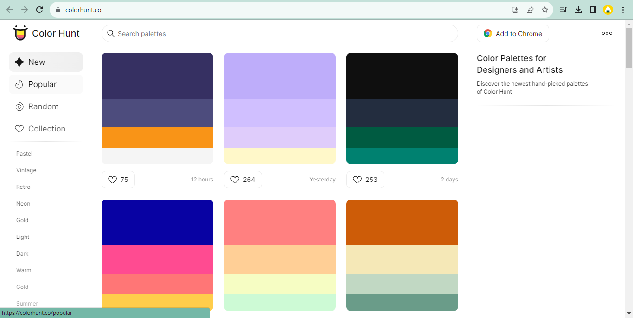This screenshot has height=318, width=633.
Task: Click the browser back arrow
Action: tap(10, 10)
